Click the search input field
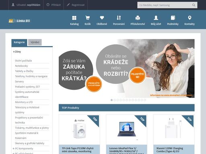The width and height of the screenshot is (206, 154). coord(165,5)
